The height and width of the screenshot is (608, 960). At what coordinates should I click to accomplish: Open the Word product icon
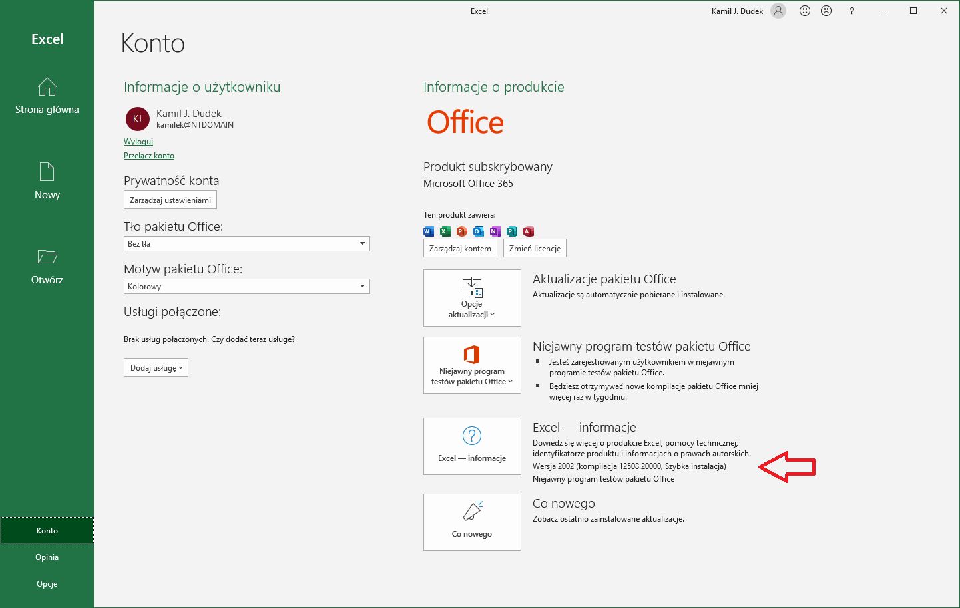(x=428, y=231)
